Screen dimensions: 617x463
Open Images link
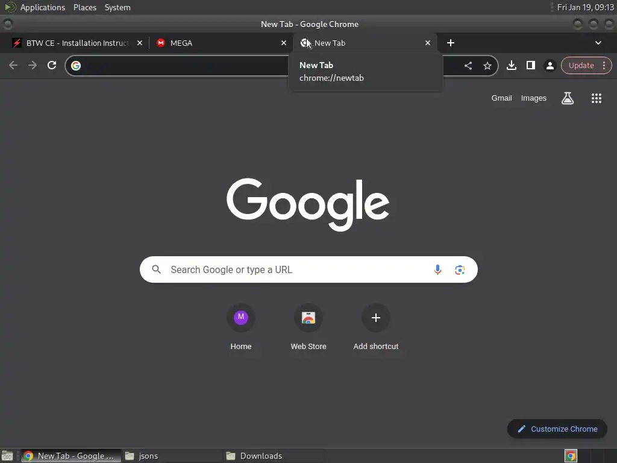534,98
